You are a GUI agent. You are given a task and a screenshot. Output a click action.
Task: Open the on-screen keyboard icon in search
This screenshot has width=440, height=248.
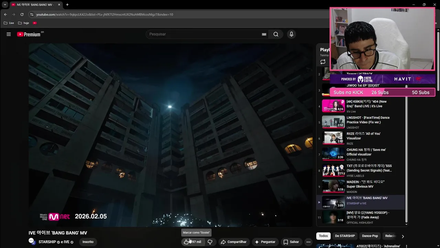tap(264, 34)
